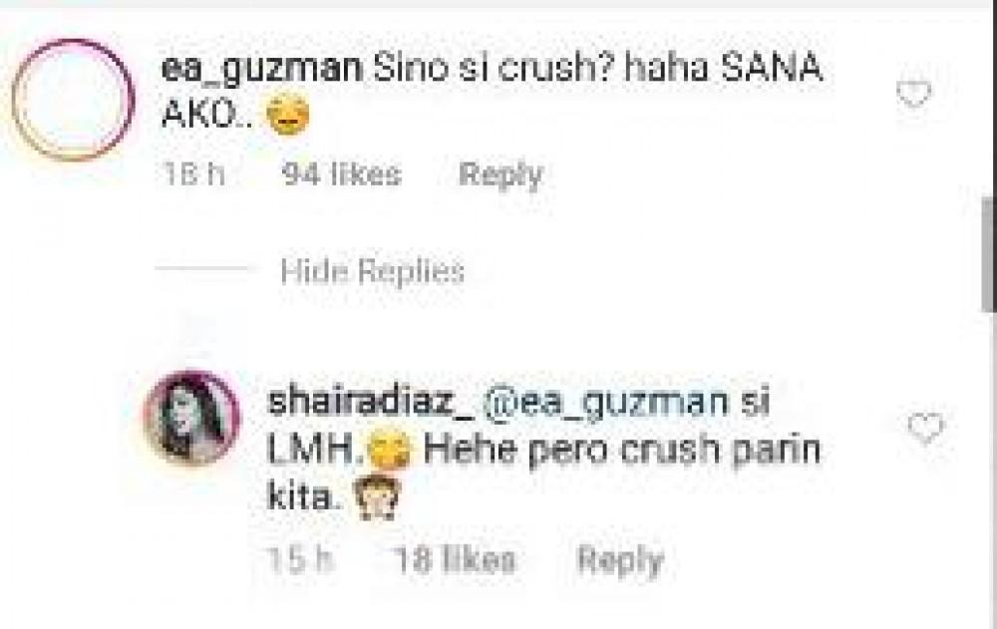
Task: Click the ea_guzman username
Action: point(263,71)
